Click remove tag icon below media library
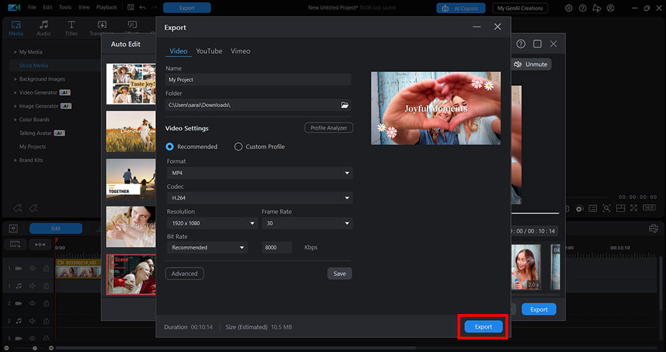 (33, 208)
